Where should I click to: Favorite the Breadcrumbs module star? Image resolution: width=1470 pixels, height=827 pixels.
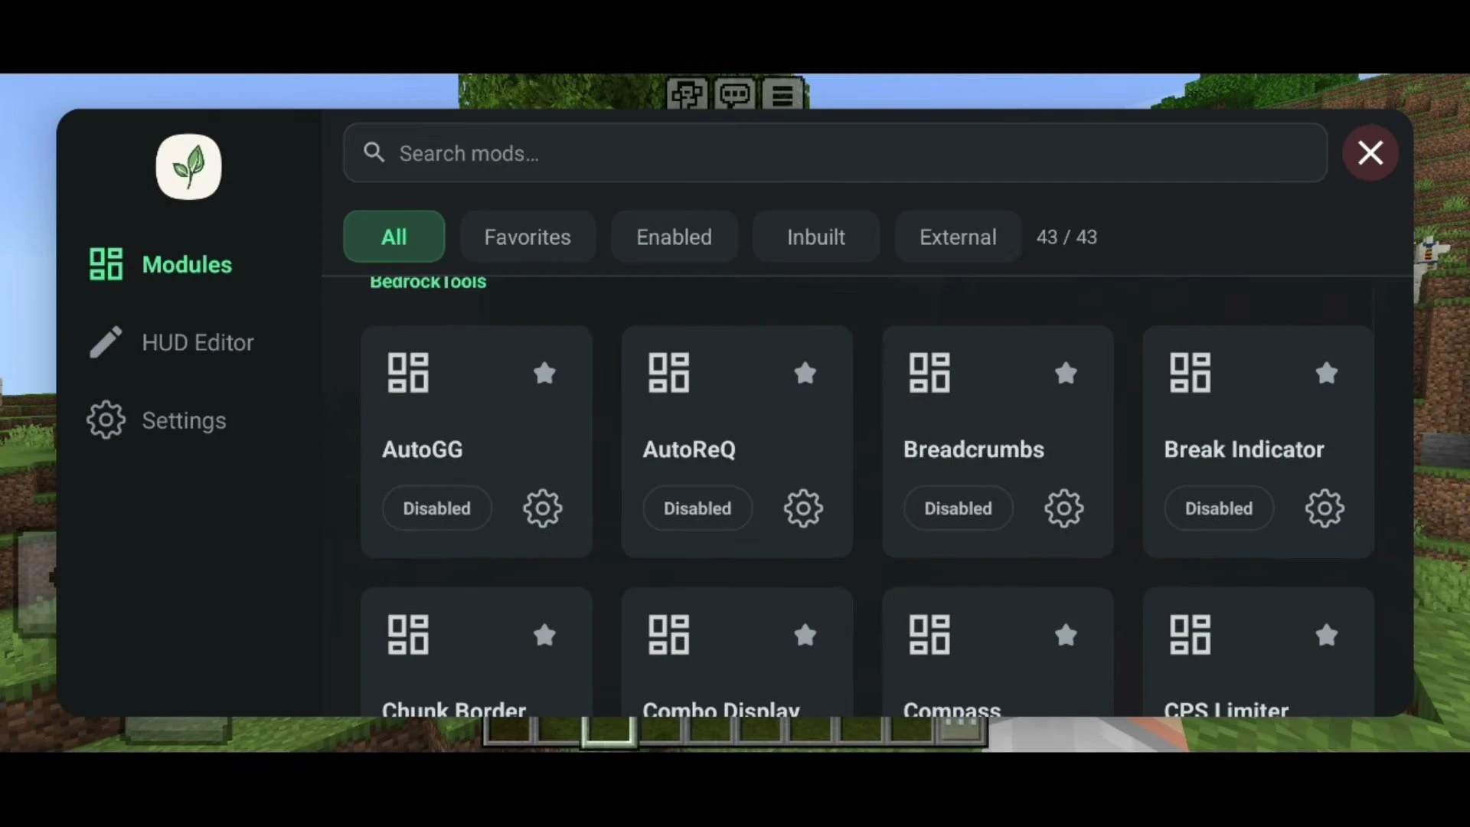[1066, 373]
